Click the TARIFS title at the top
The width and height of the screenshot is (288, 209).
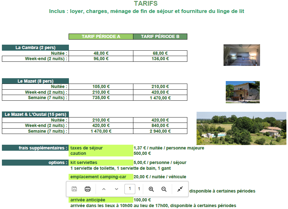[x=146, y=3]
